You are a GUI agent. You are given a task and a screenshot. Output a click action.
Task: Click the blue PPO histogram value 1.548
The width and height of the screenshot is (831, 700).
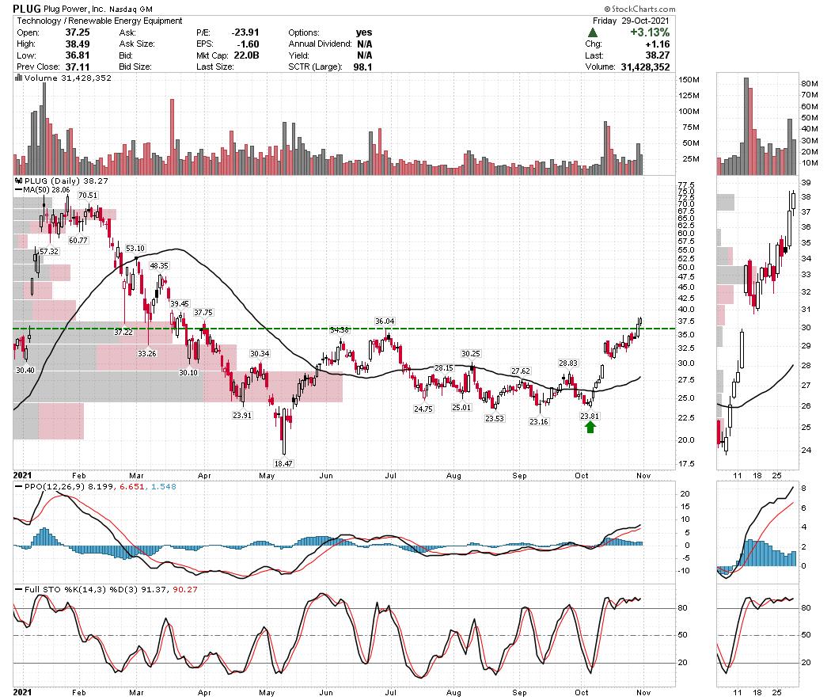point(164,486)
